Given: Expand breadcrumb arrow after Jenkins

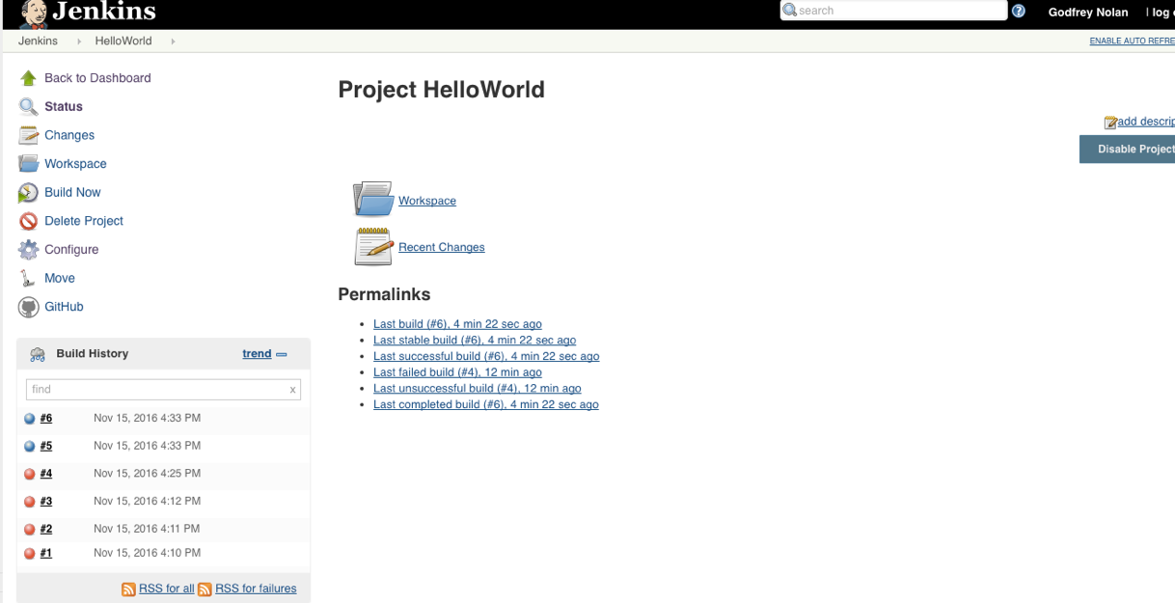Looking at the screenshot, I should [x=78, y=41].
